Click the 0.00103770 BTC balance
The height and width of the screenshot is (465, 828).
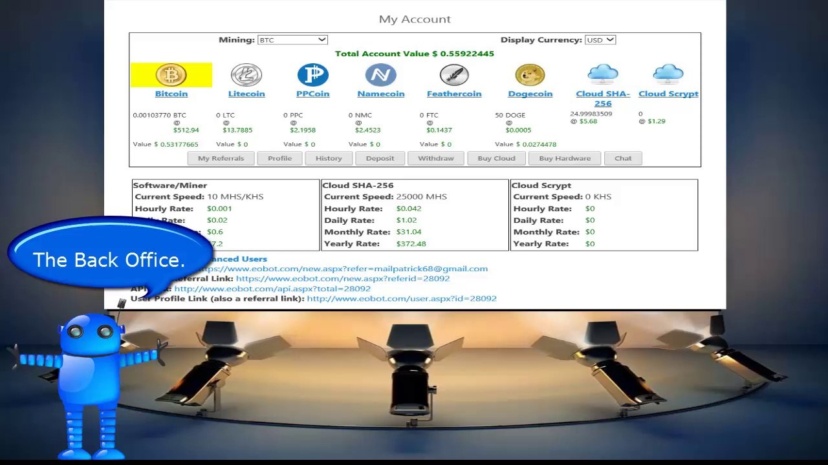tap(159, 115)
